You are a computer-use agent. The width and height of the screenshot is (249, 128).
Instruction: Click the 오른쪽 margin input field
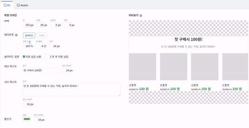click(x=55, y=25)
